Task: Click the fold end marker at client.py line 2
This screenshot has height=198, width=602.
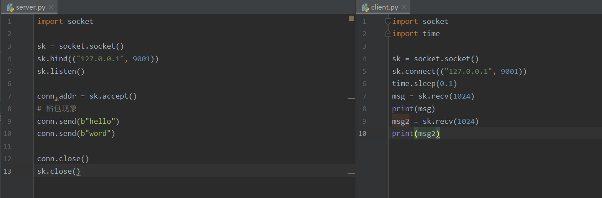Action: (389, 34)
